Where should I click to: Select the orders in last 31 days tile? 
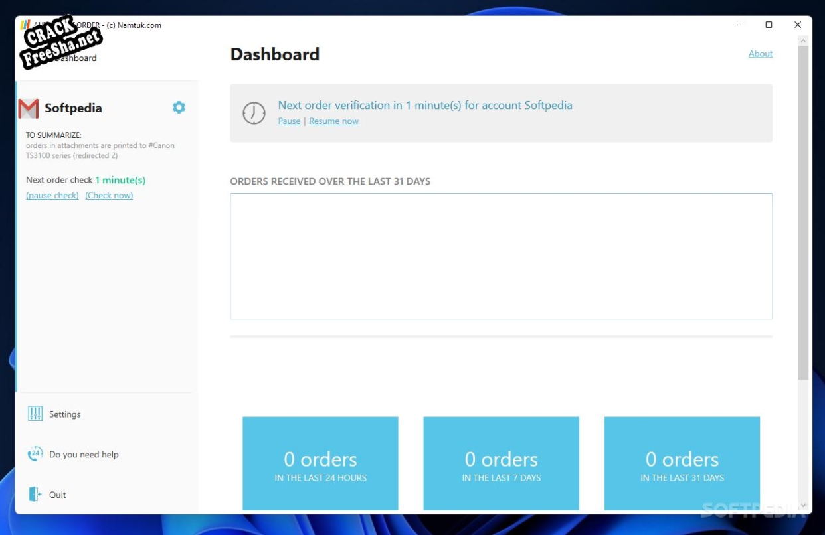click(x=682, y=463)
